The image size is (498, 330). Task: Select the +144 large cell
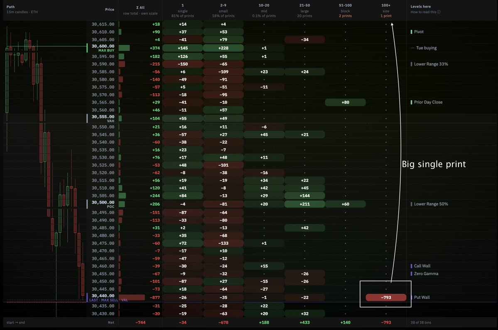click(x=304, y=196)
